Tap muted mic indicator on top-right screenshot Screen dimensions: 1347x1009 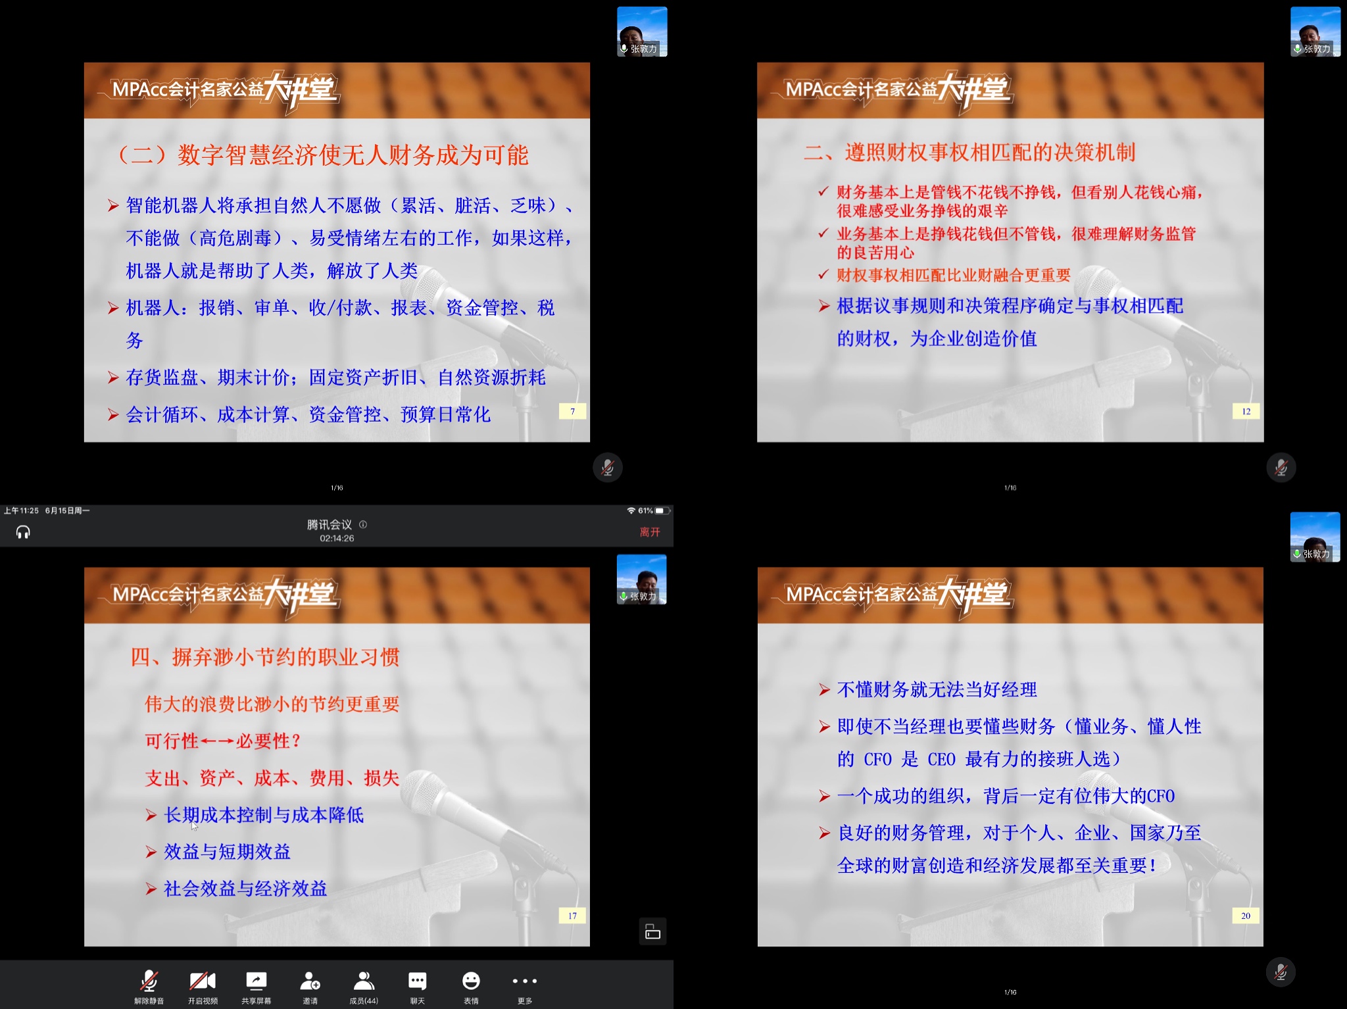point(1281,468)
